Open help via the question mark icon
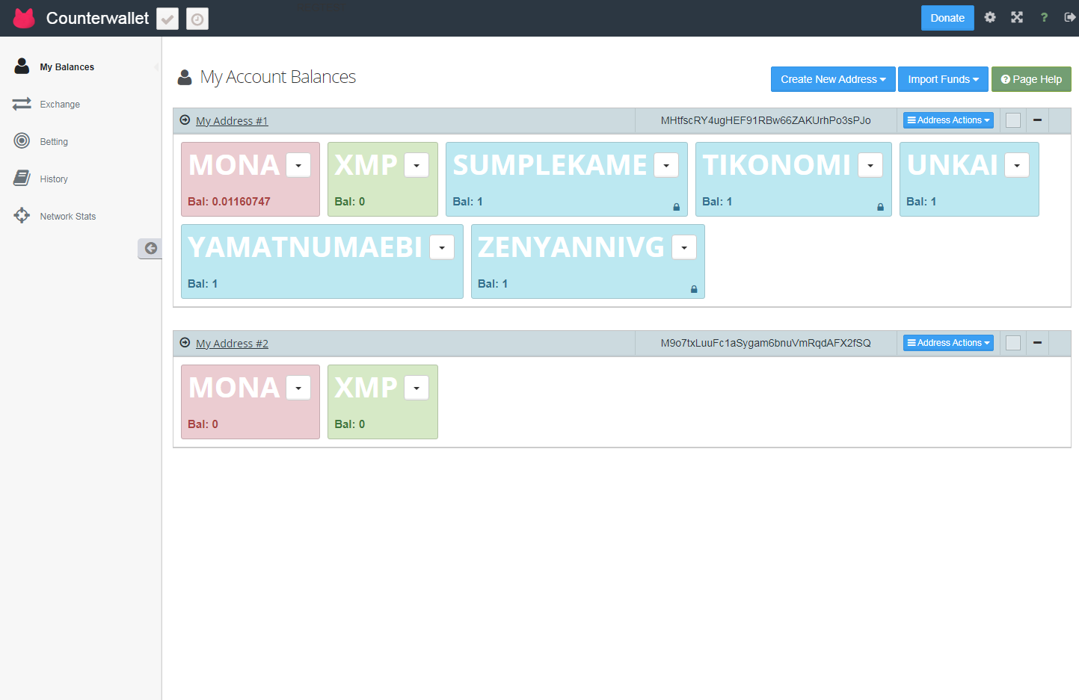This screenshot has height=700, width=1079. pos(1044,17)
